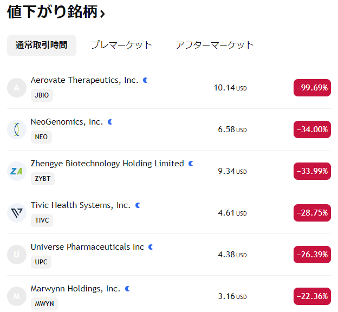Image resolution: width=338 pixels, height=312 pixels.
Task: Switch to the アフターマーケット tab
Action: (214, 45)
